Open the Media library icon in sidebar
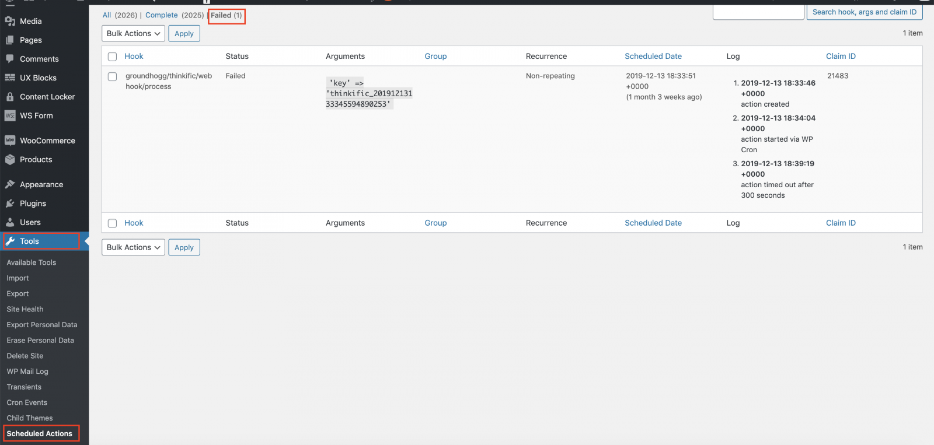Screen dimensions: 934x445 point(10,21)
